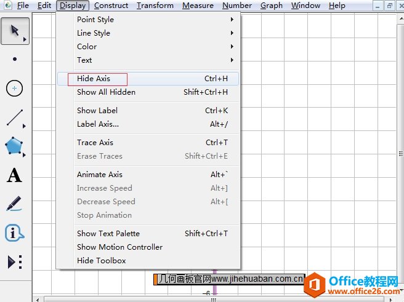Click Hide Axis in Display menu
This screenshot has width=404, height=302.
coord(94,79)
